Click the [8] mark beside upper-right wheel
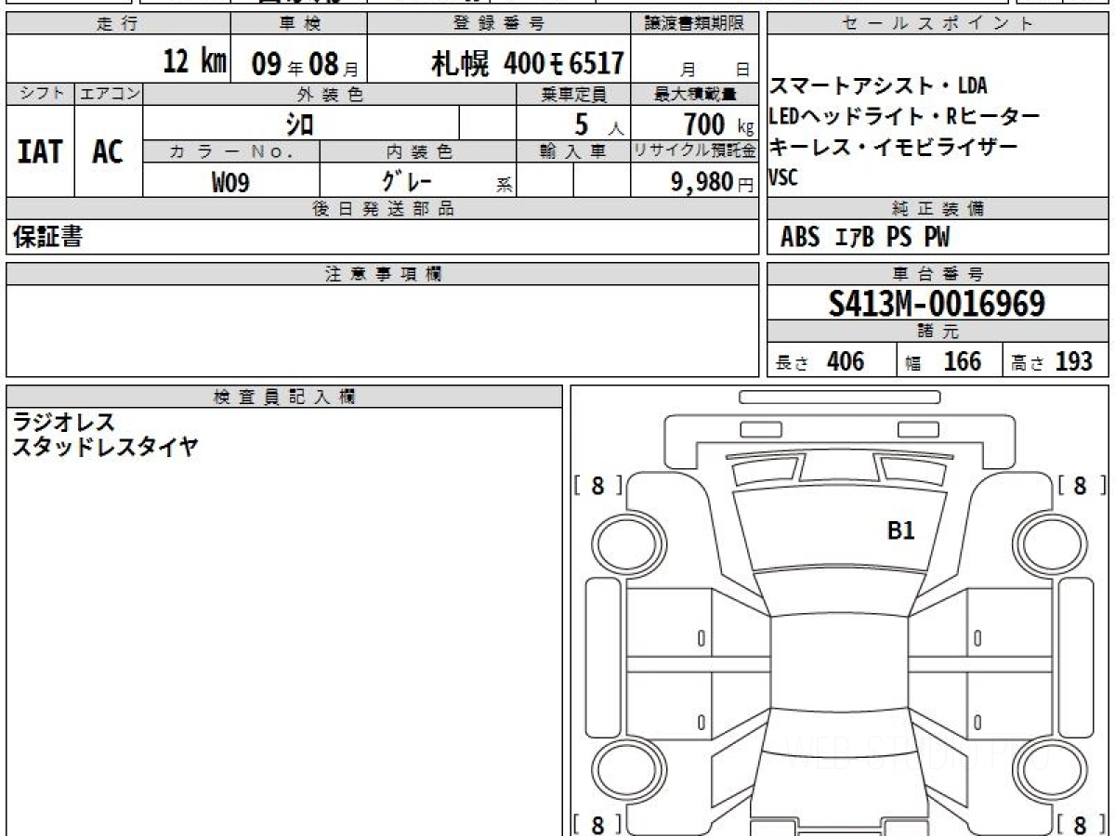Image resolution: width=1115 pixels, height=836 pixels. pos(1081,485)
